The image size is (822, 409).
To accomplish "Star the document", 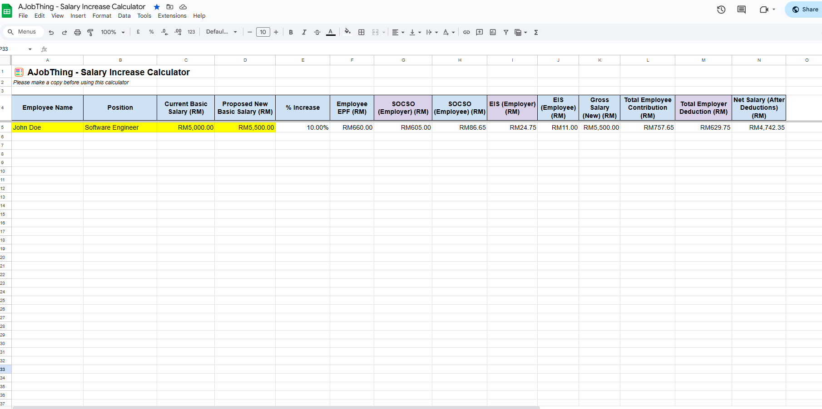I will (x=157, y=7).
